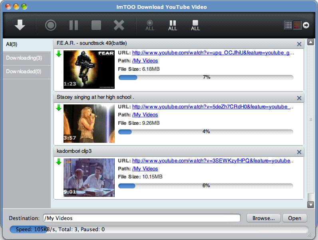The width and height of the screenshot is (318, 240).
Task: Select the All(3) category
Action: point(27,44)
